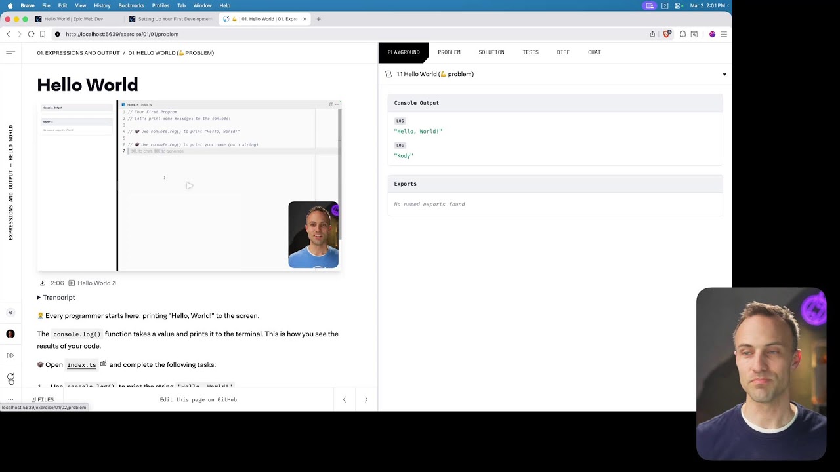Click the browser forward button
The image size is (840, 472).
[x=20, y=34]
